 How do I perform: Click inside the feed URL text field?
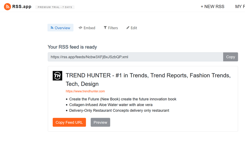(x=135, y=57)
